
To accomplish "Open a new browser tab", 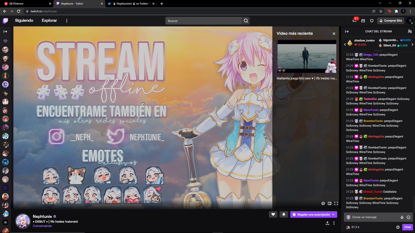I will 162,3.
